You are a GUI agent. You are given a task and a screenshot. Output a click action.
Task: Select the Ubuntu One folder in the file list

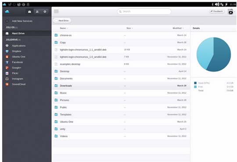[67, 122]
